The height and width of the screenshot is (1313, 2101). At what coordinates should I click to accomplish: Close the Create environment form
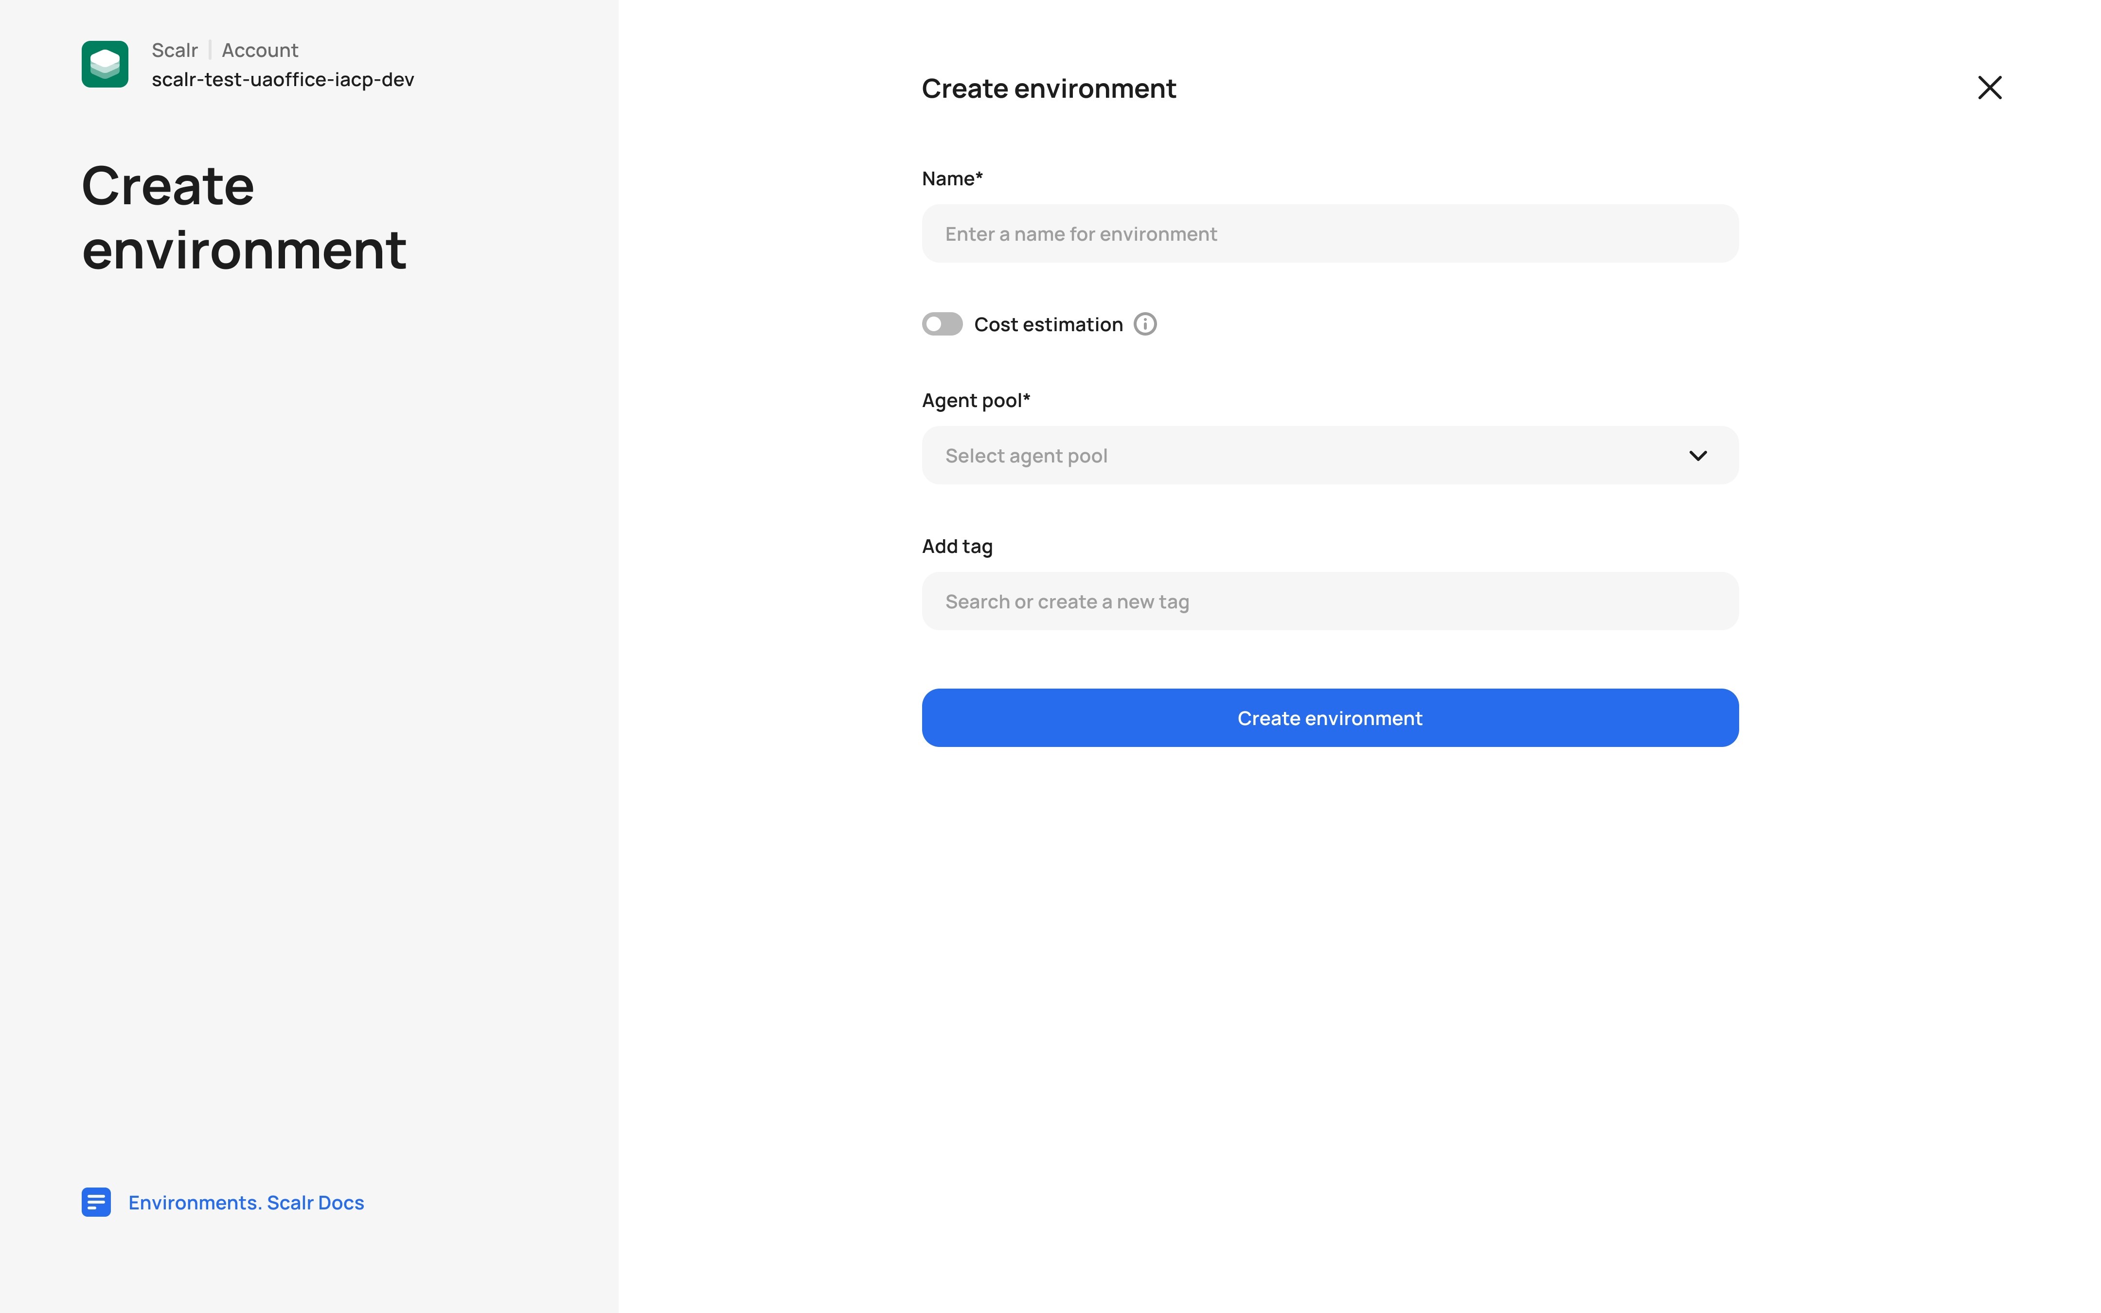point(1989,88)
